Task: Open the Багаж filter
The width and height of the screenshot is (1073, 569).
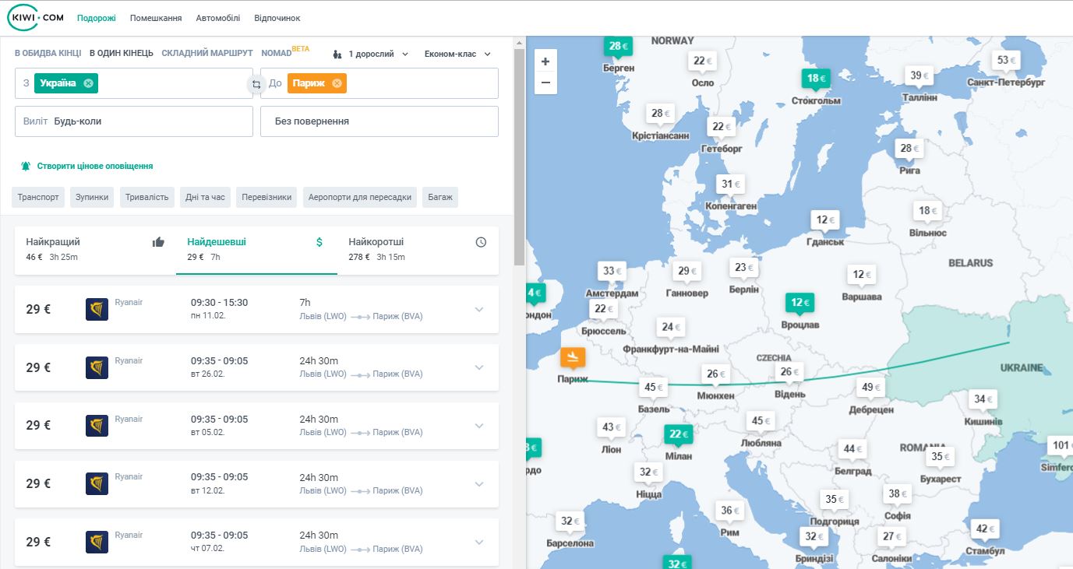Action: (x=440, y=198)
